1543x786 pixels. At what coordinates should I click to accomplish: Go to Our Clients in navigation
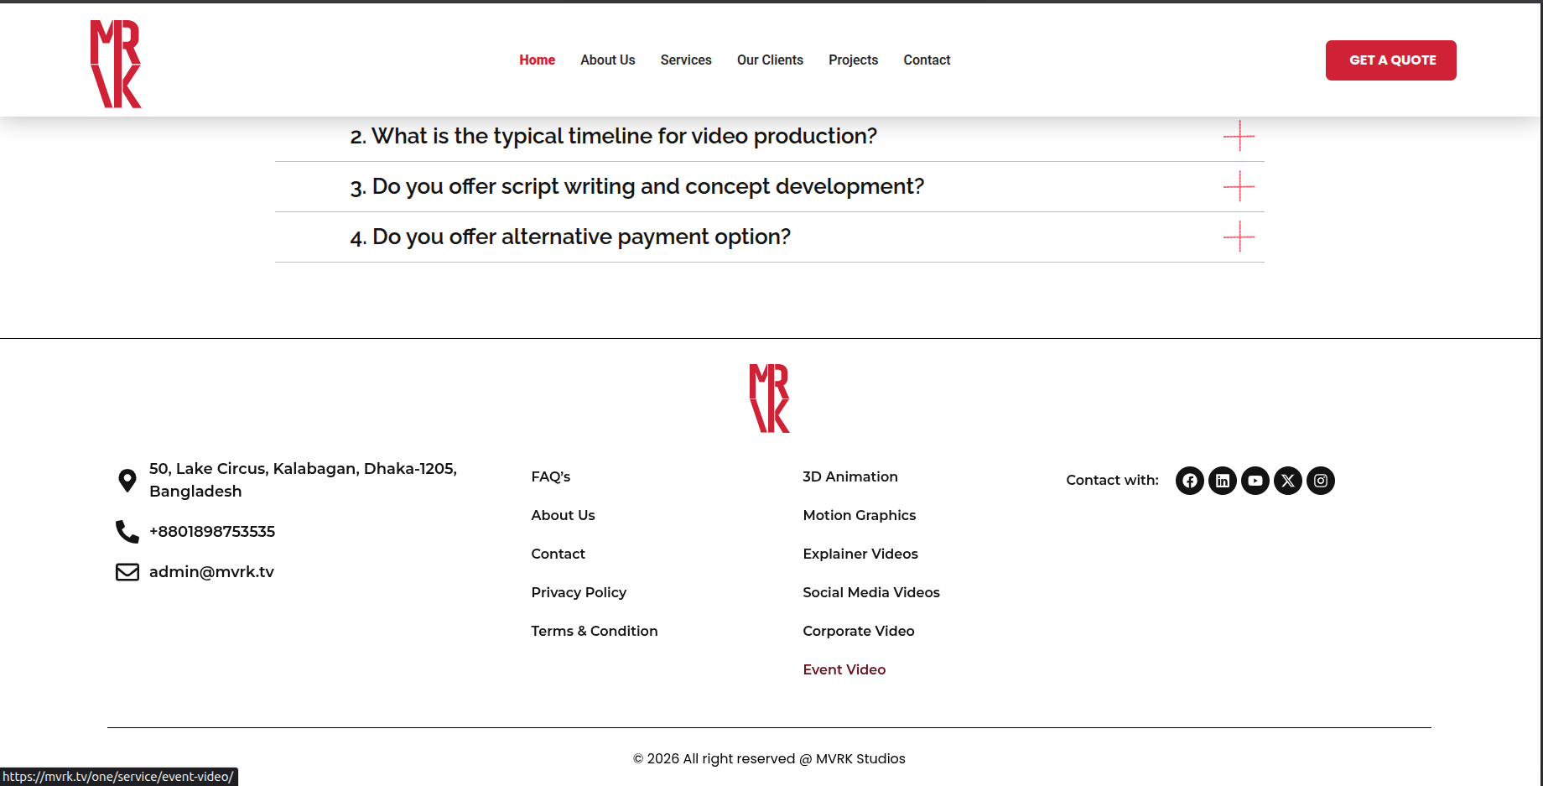click(770, 60)
